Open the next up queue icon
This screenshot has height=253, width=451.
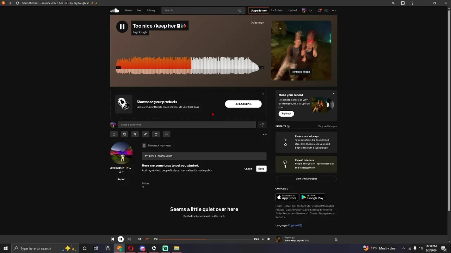click(x=336, y=240)
